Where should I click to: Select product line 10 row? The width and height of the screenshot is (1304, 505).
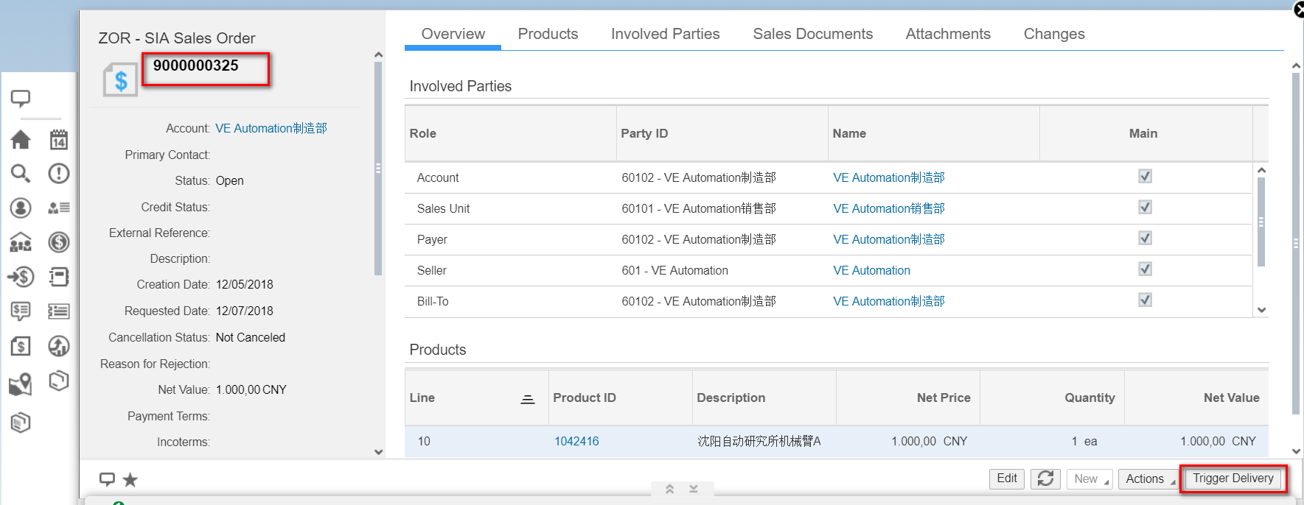point(836,441)
